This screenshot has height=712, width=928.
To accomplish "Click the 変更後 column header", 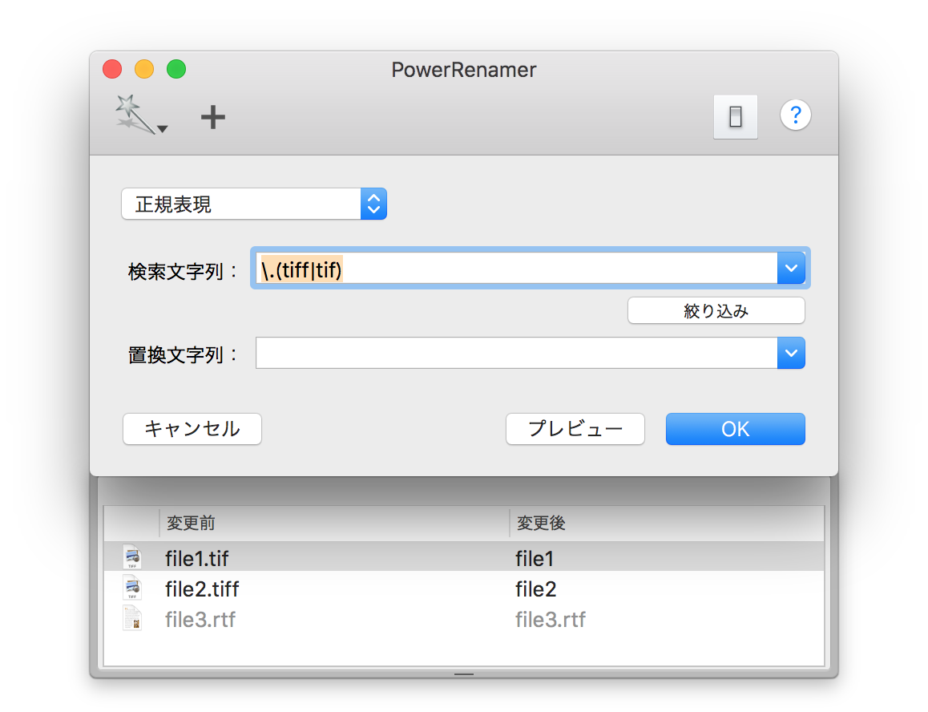I will [665, 524].
